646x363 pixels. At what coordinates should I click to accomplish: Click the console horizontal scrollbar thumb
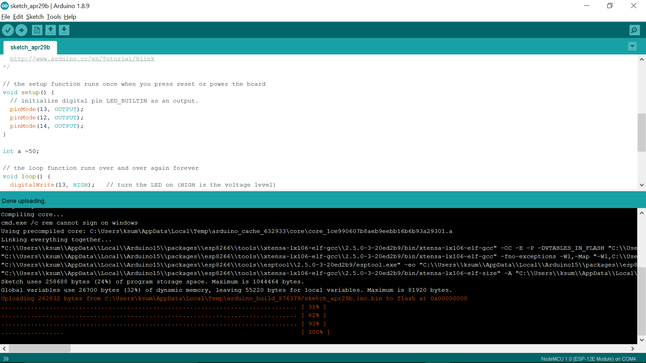point(39,349)
